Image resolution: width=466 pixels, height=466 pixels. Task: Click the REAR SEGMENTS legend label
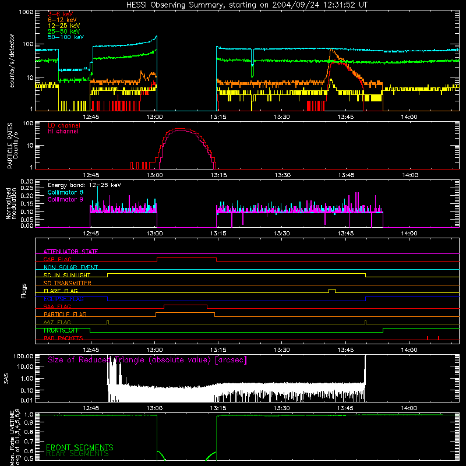point(77,454)
